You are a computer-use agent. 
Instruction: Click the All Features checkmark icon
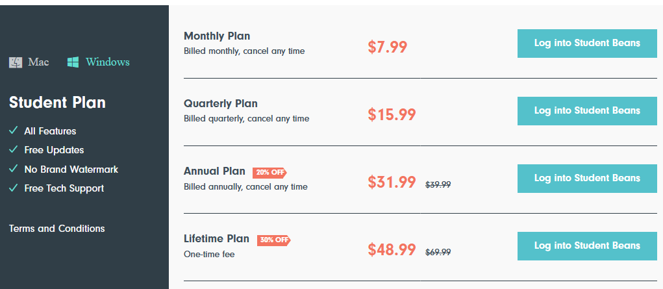coord(13,131)
